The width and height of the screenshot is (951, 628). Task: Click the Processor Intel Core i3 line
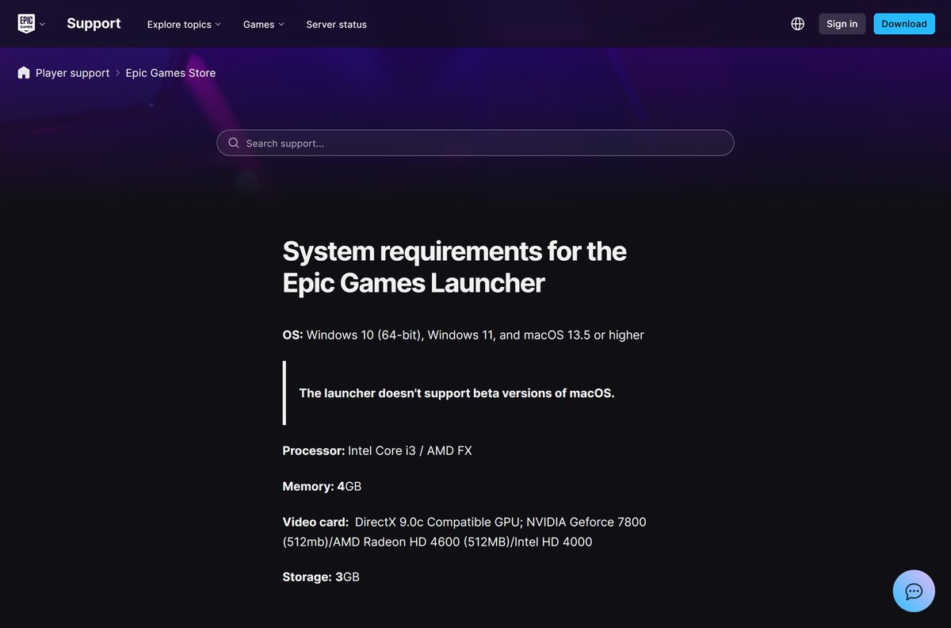tap(377, 450)
